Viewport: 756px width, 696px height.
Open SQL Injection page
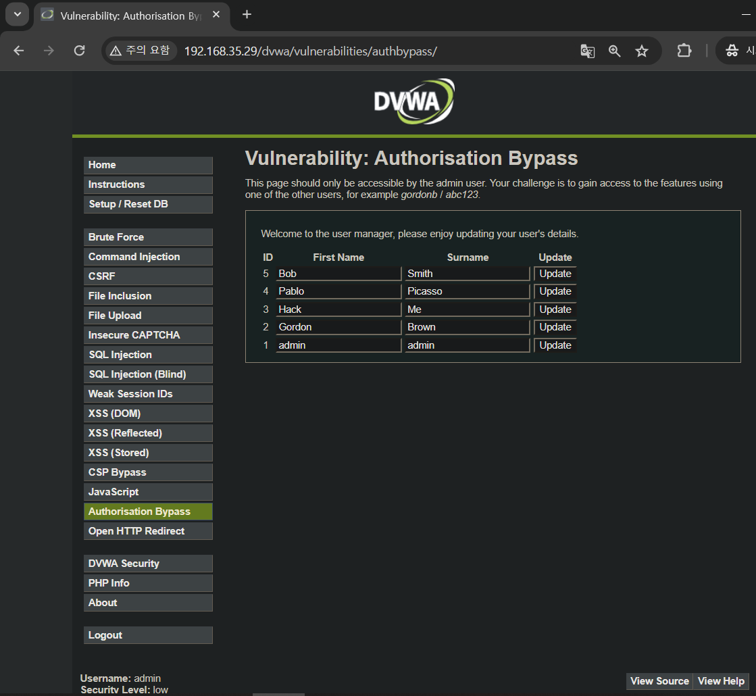point(148,355)
